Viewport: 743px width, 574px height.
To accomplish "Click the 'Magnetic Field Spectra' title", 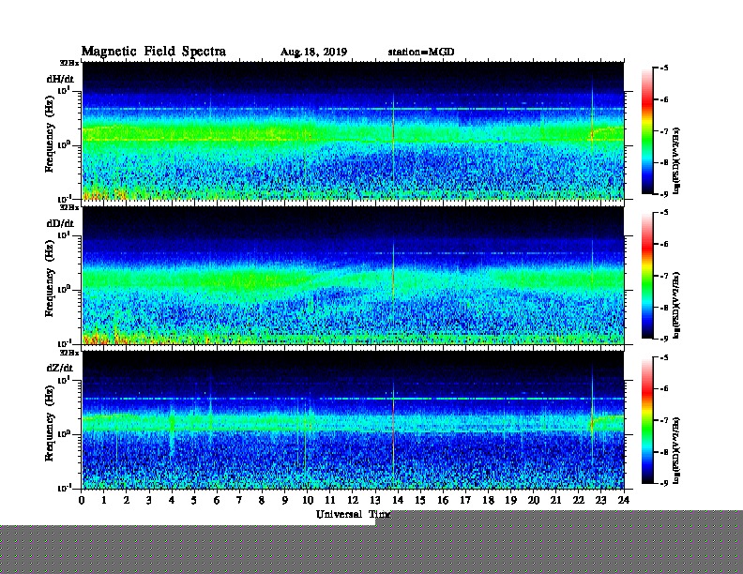I will pyautogui.click(x=154, y=52).
